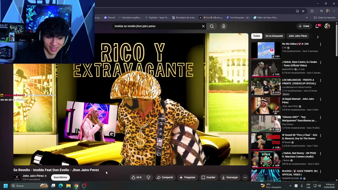Open options menu for Hétores 2007 video
This screenshot has width=338, height=190.
(x=320, y=117)
